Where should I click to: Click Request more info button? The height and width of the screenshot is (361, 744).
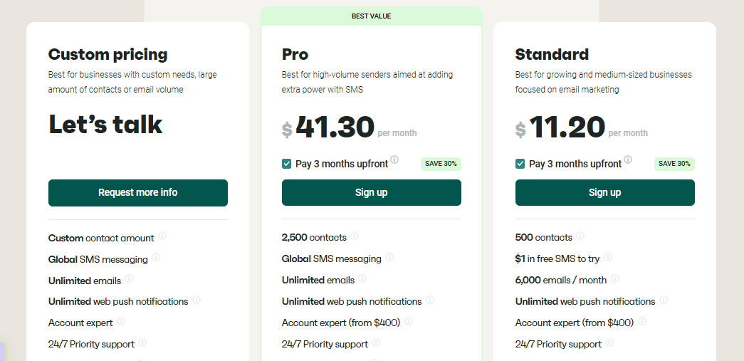(x=138, y=192)
